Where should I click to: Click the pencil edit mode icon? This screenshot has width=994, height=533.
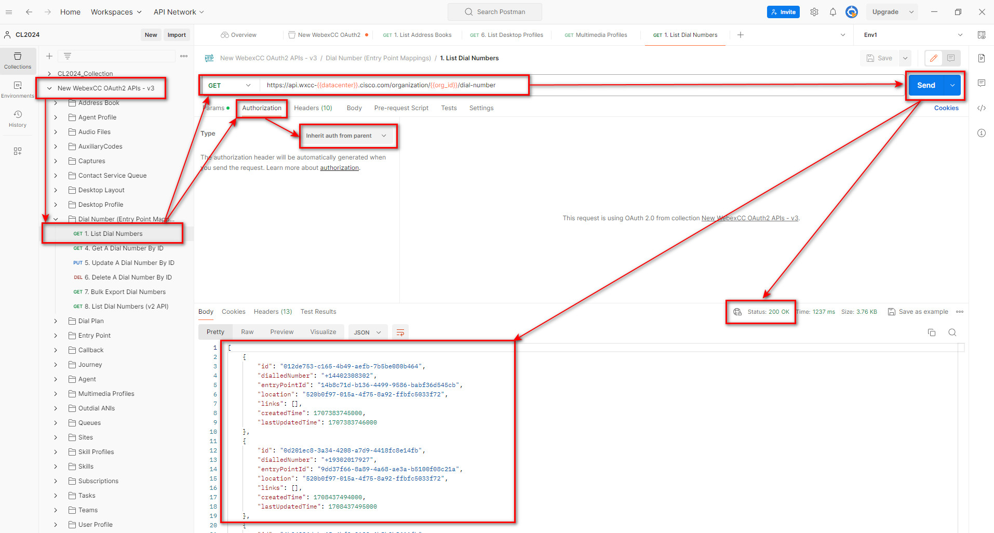[x=934, y=58]
